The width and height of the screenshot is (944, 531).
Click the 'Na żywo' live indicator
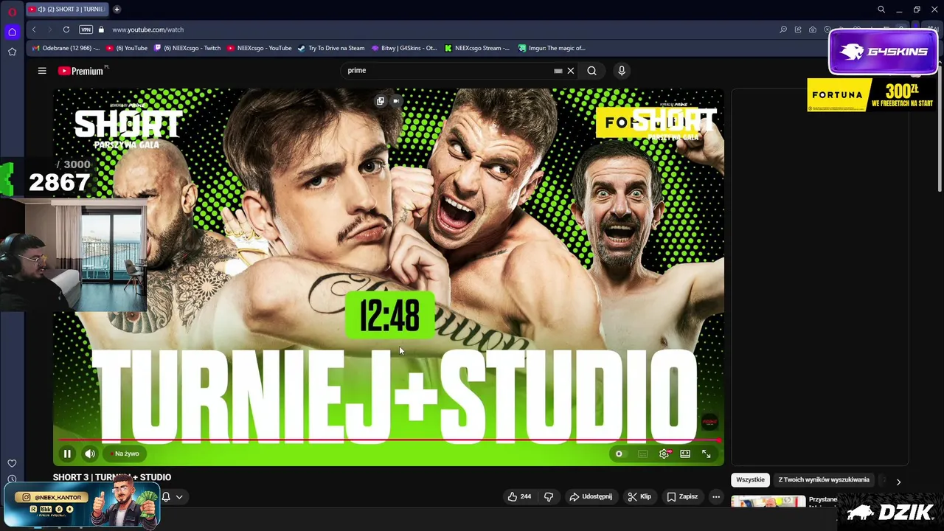pos(123,454)
